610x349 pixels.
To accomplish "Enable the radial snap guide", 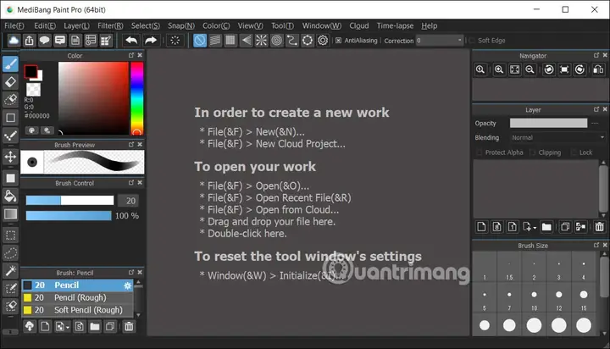I will click(x=261, y=41).
